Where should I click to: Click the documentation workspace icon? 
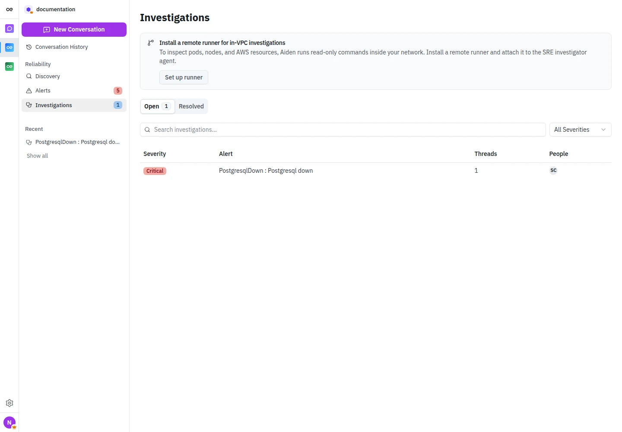point(29,10)
